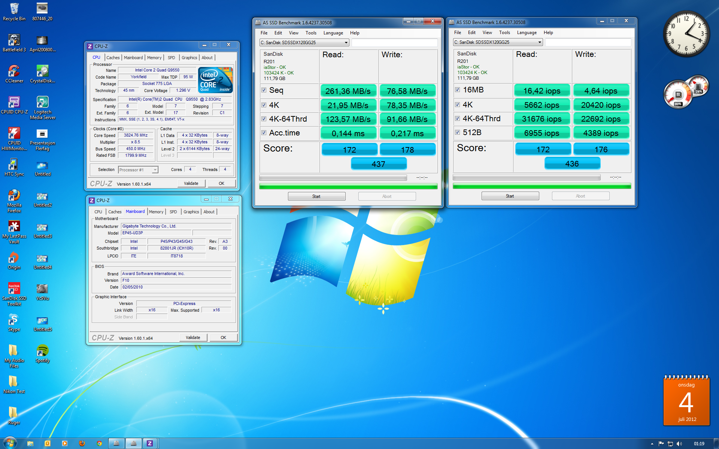Viewport: 719px width, 449px height.
Task: Toggle 4K-64Thrd checkbox in right AS SSD
Action: tap(458, 119)
